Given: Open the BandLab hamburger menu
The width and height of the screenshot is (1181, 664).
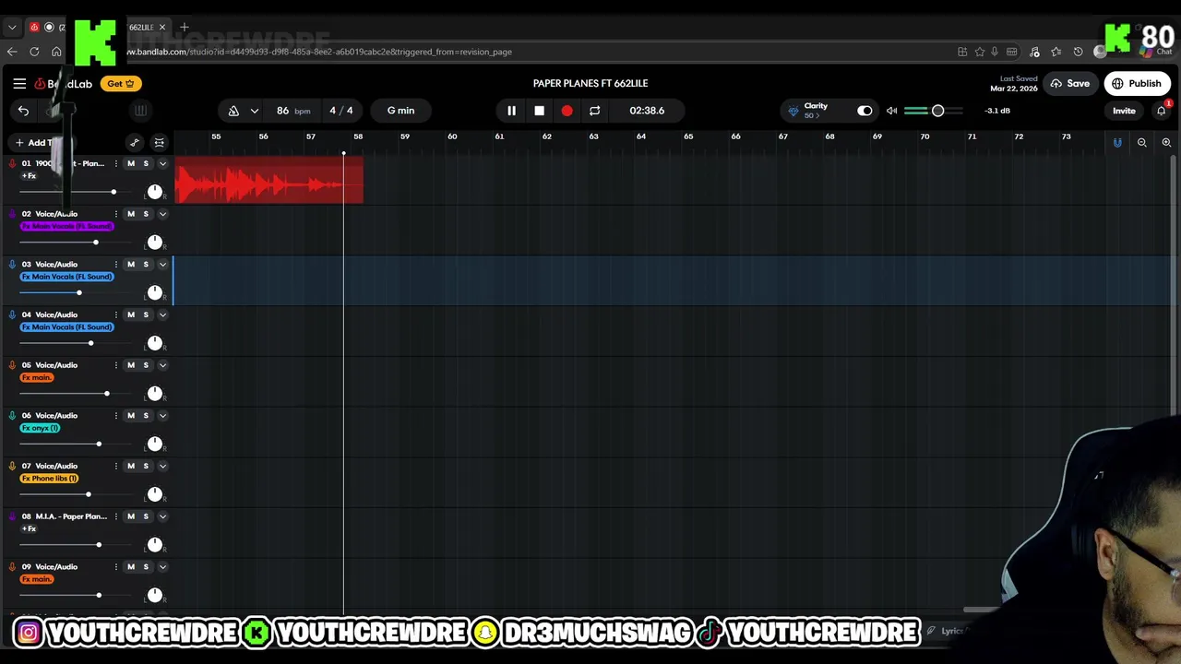Looking at the screenshot, I should tap(19, 84).
